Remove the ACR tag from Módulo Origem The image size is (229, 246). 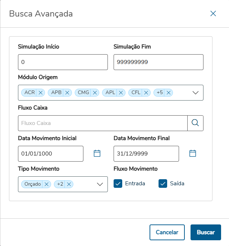click(41, 93)
